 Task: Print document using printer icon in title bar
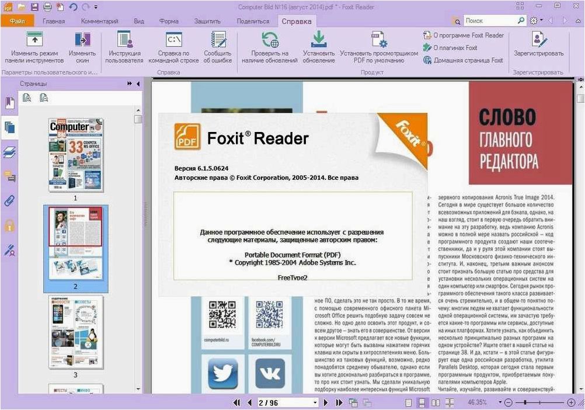tap(47, 6)
